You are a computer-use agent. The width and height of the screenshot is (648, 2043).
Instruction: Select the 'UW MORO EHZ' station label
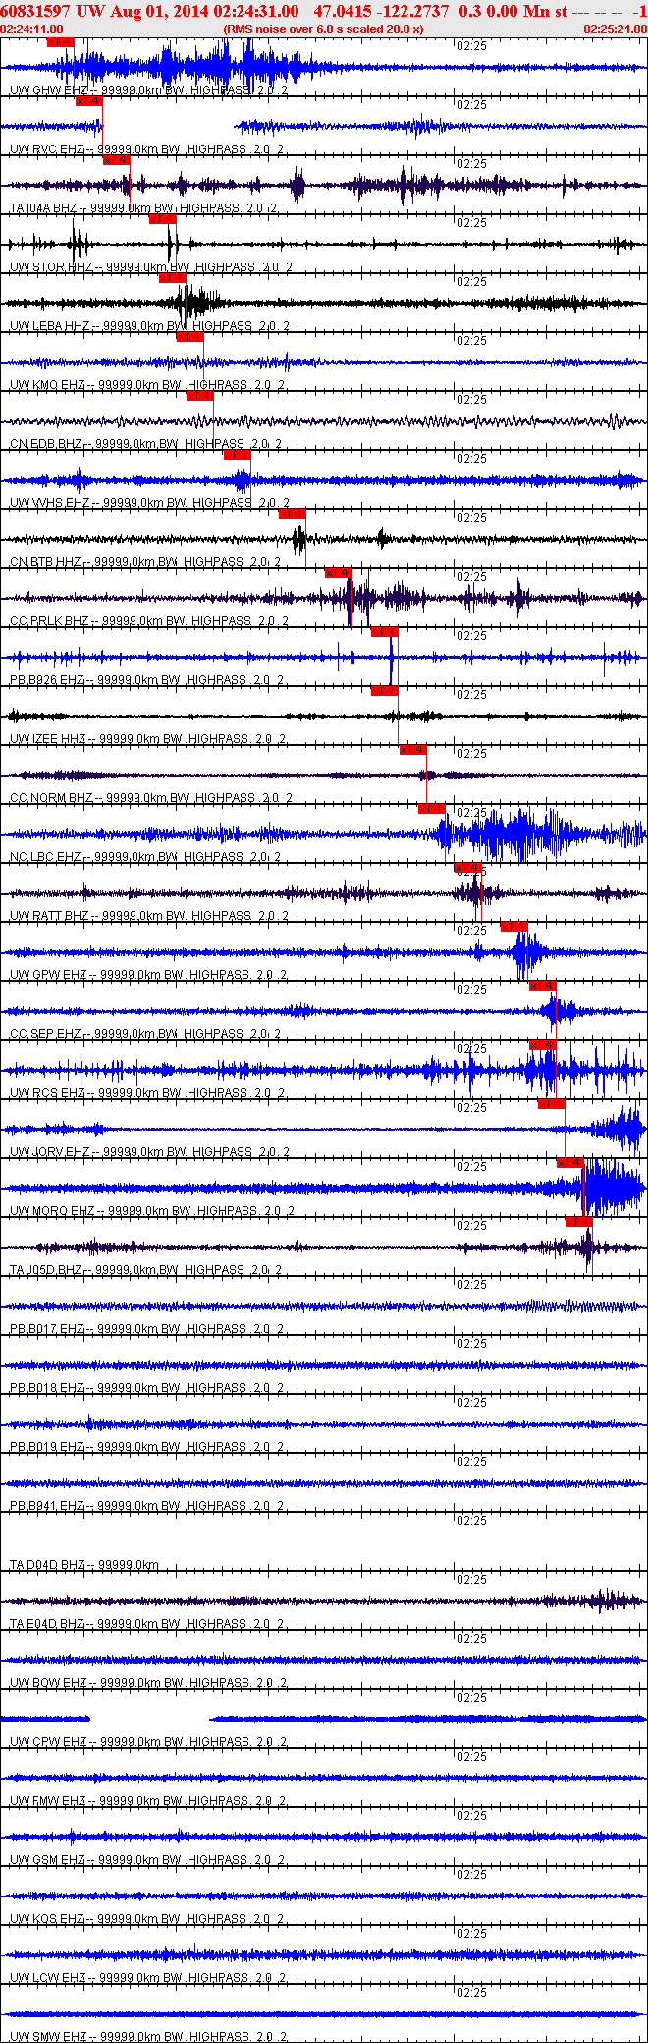coord(52,1211)
